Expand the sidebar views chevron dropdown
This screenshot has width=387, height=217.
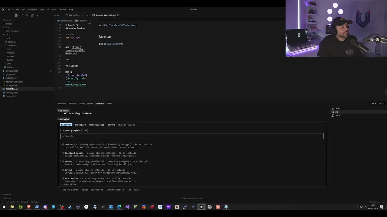[37, 15]
